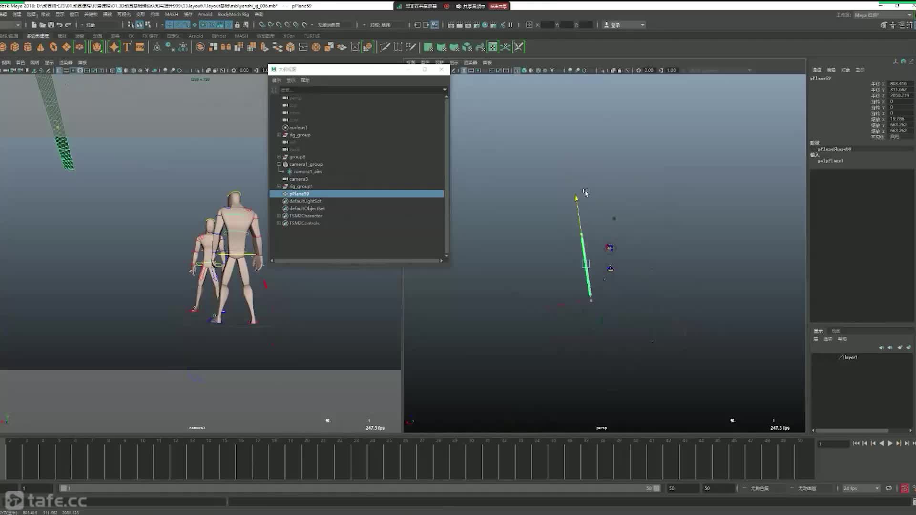The image size is (916, 515).
Task: Open the BodyMech Rig menu
Action: pos(233,14)
